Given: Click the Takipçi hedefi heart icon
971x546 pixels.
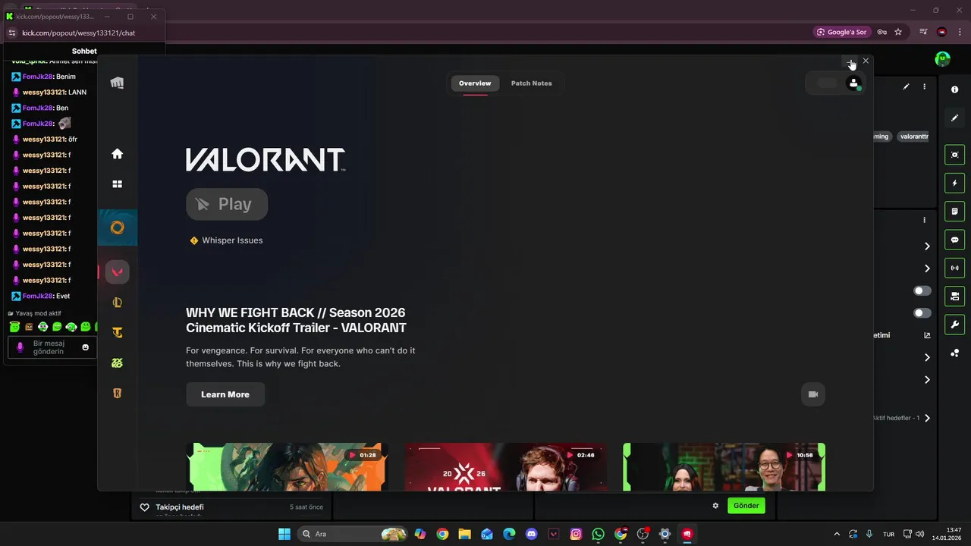Looking at the screenshot, I should pos(144,507).
